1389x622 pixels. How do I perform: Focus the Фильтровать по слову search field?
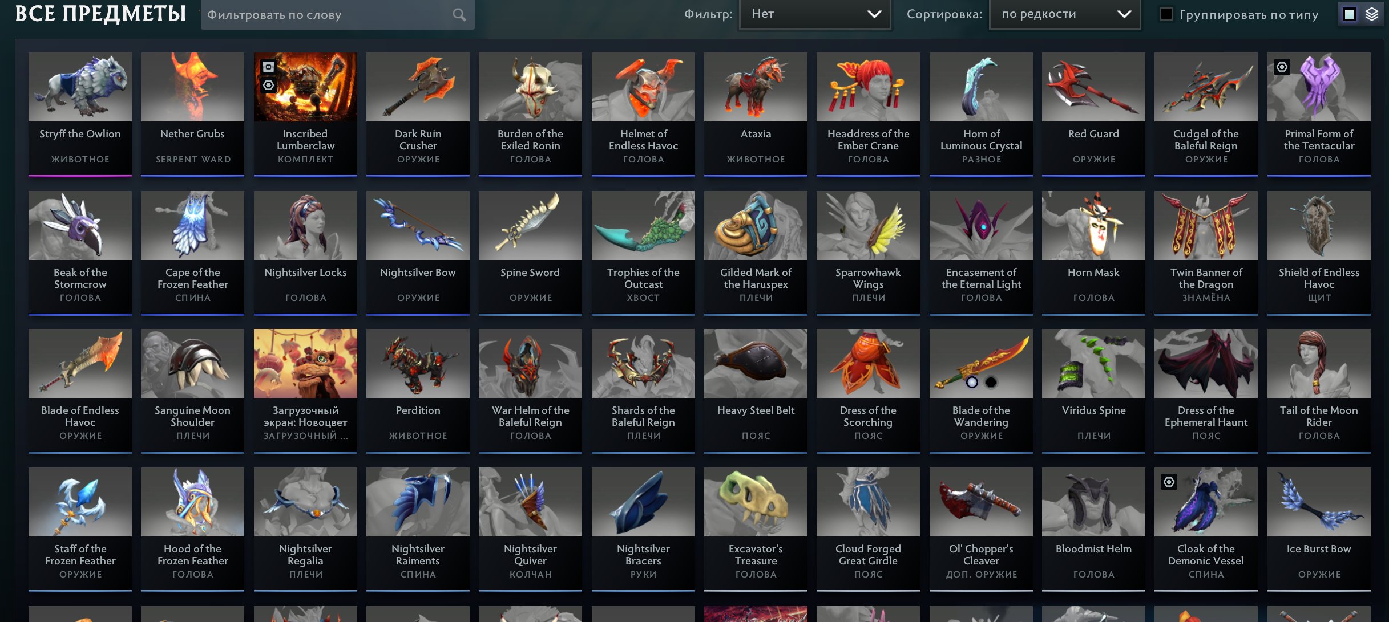tap(337, 15)
